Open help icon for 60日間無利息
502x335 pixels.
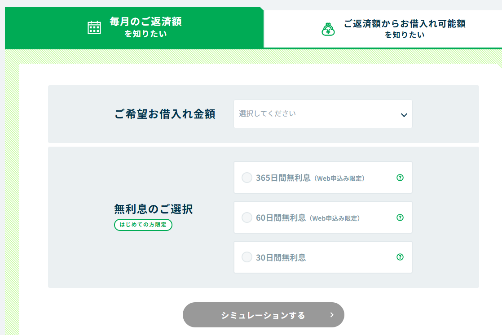coord(400,218)
